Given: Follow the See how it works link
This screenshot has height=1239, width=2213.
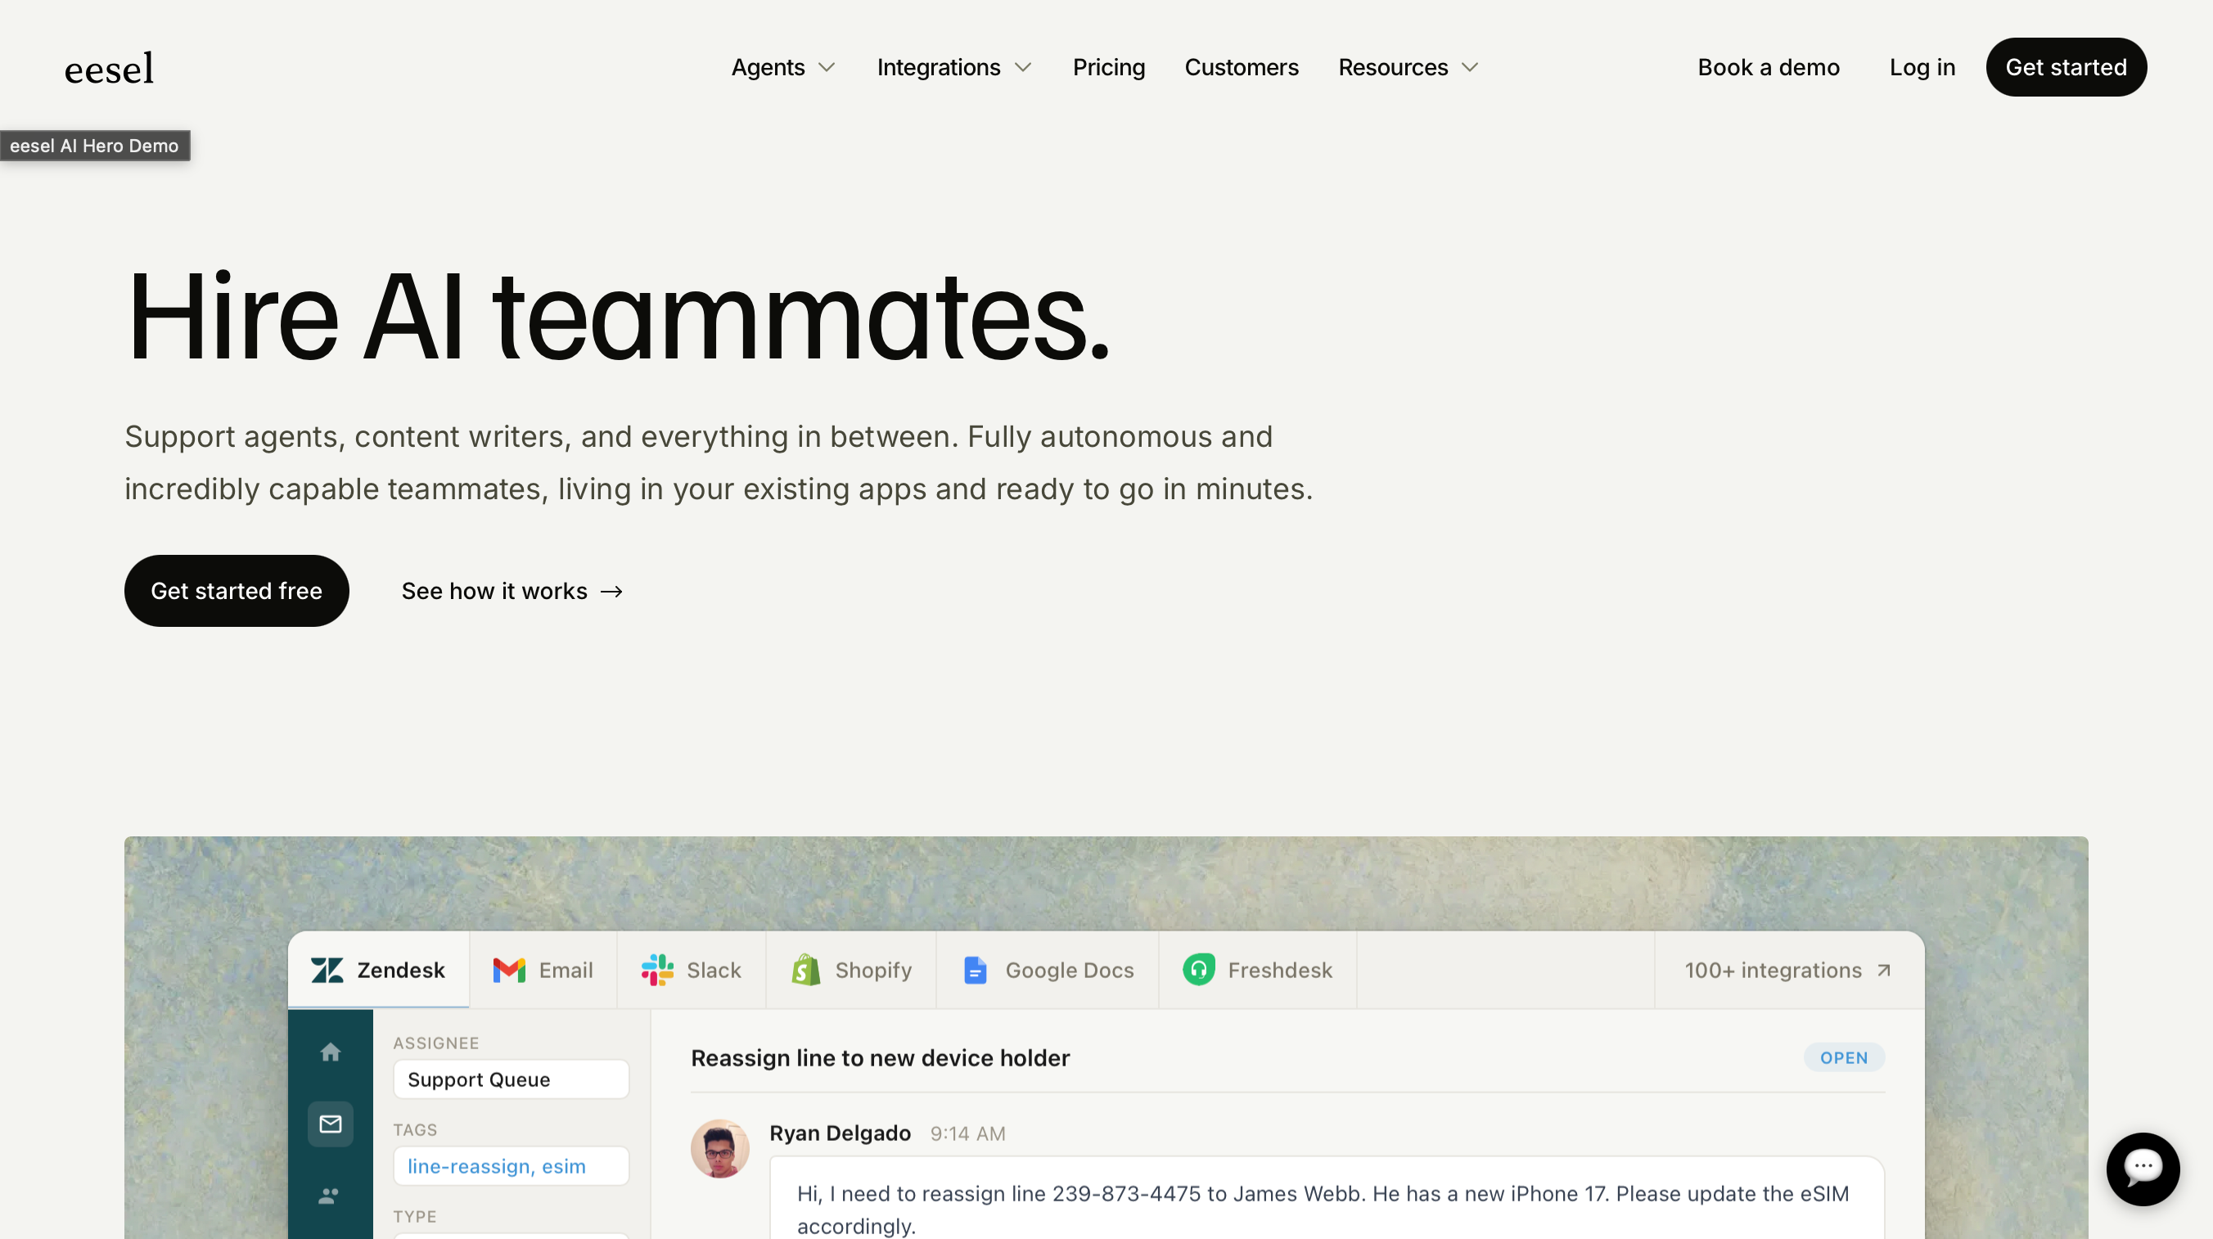Looking at the screenshot, I should point(512,590).
